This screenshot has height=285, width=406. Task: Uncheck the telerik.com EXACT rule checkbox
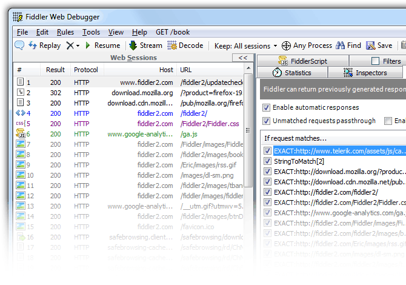pos(267,151)
